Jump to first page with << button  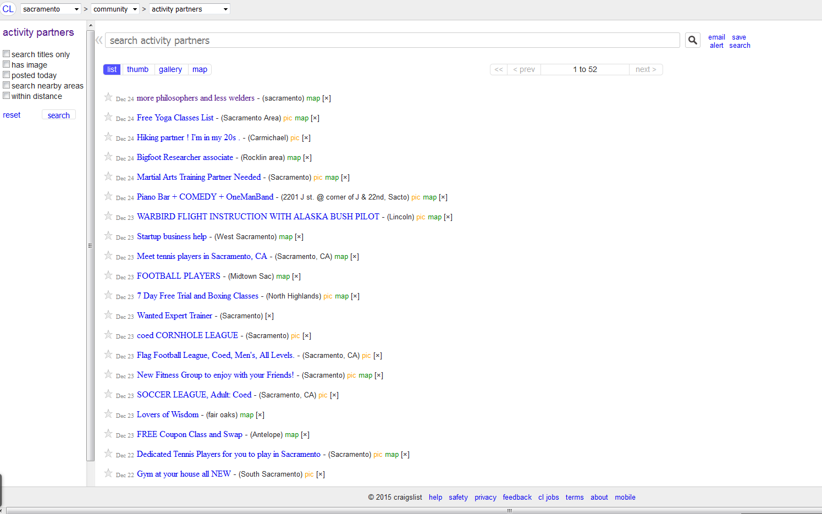[499, 69]
